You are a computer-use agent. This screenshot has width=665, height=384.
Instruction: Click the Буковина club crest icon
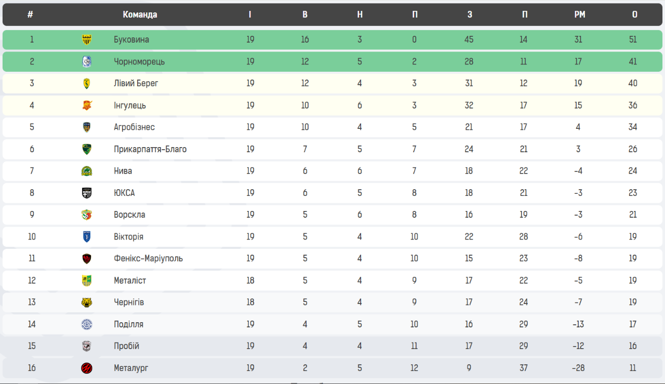pyautogui.click(x=87, y=39)
